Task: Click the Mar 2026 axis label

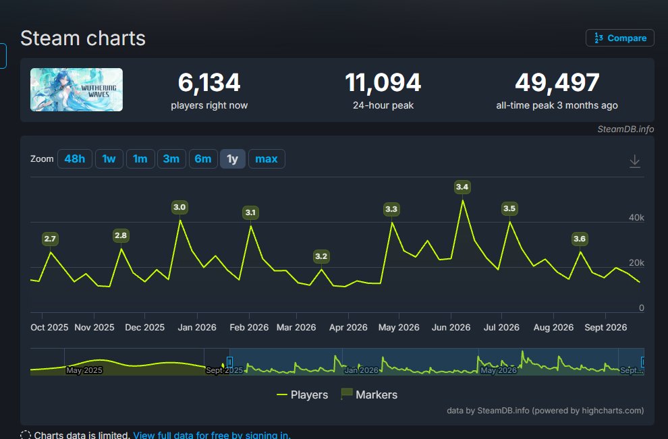Action: [296, 327]
